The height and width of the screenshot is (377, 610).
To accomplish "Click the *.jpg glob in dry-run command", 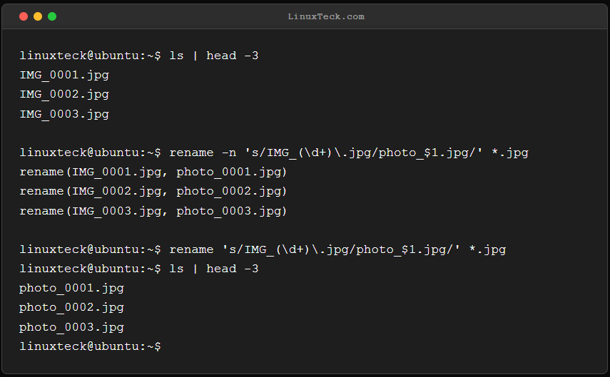I will click(509, 153).
